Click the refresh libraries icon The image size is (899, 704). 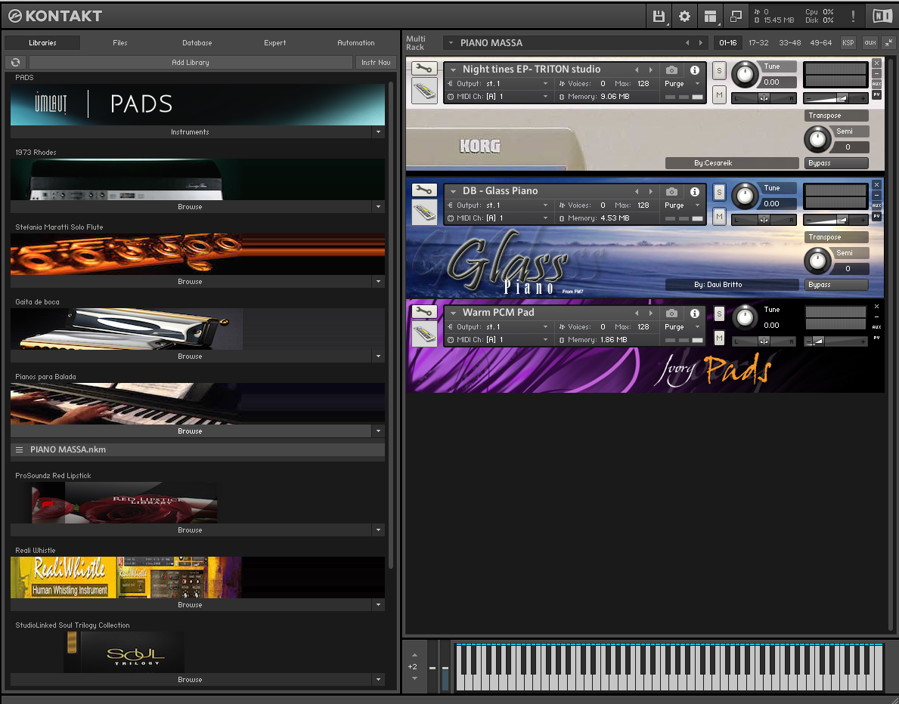(x=15, y=63)
